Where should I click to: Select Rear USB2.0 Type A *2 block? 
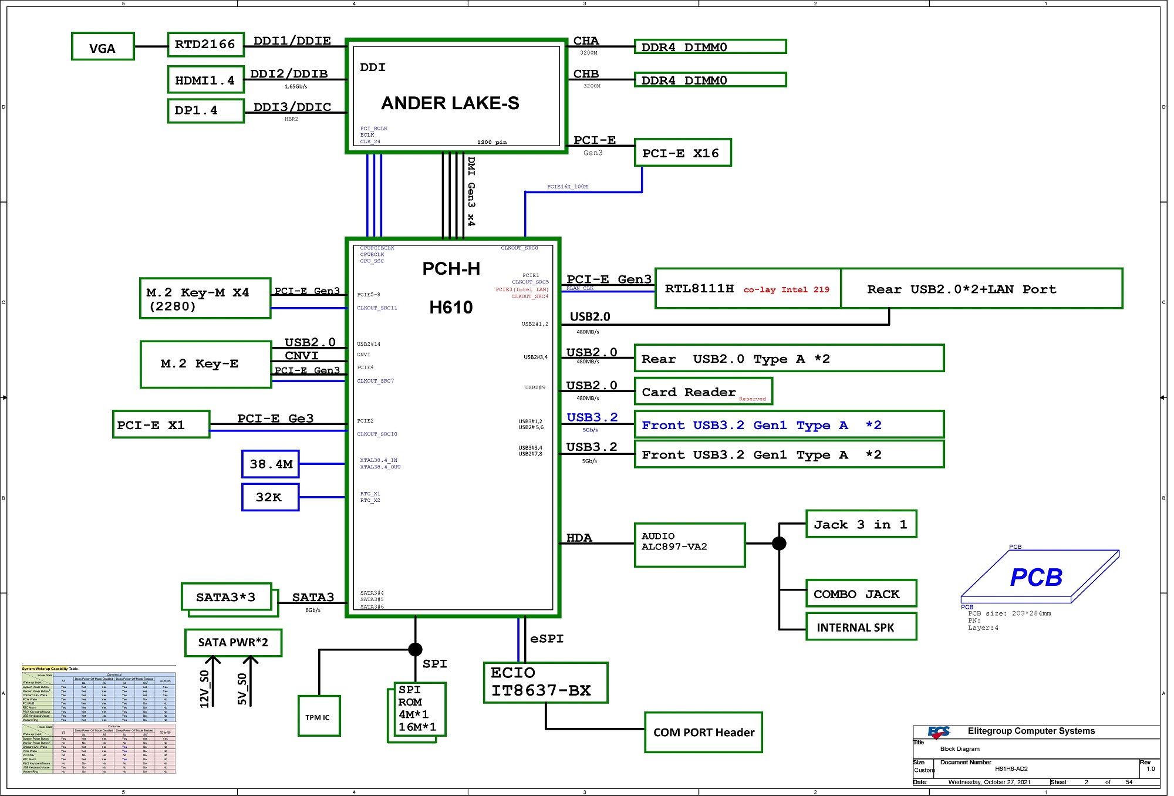789,358
